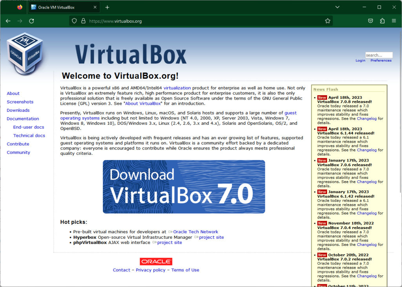Image resolution: width=402 pixels, height=287 pixels.
Task: Open the Extensions puzzle icon
Action: (x=382, y=21)
